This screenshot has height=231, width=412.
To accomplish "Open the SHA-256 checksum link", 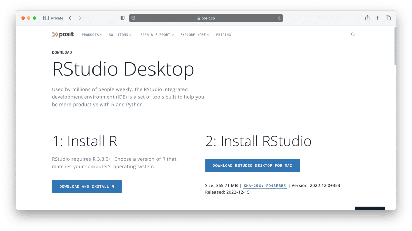I will coord(265,186).
